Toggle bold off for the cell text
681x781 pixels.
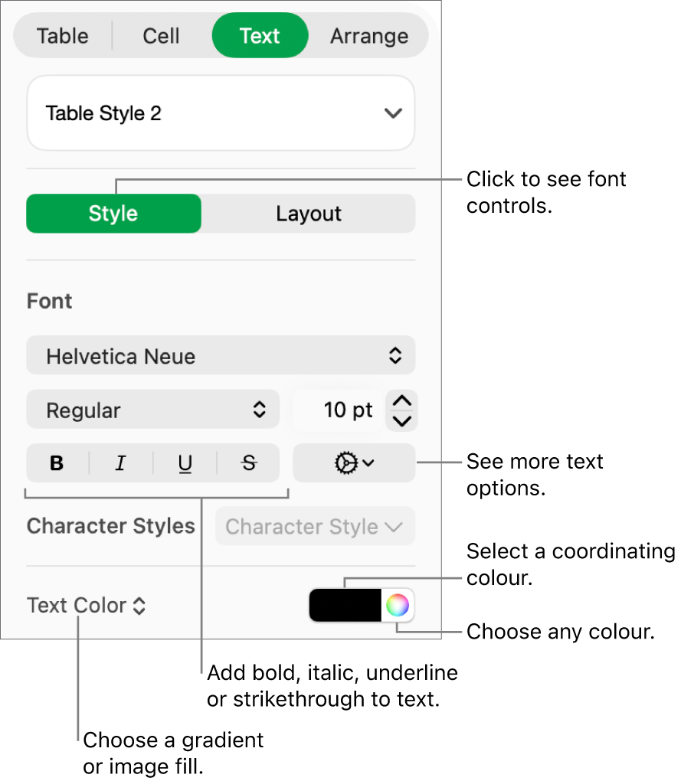(56, 462)
